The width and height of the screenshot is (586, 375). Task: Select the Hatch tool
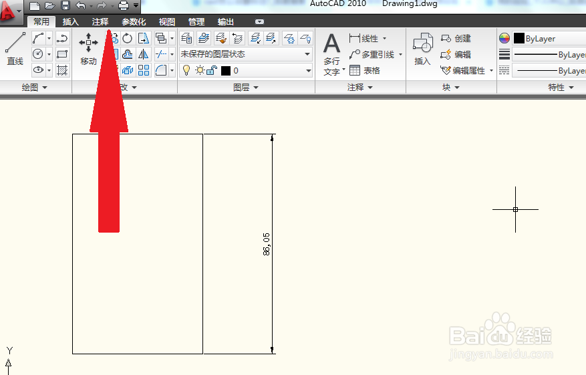tap(62, 70)
